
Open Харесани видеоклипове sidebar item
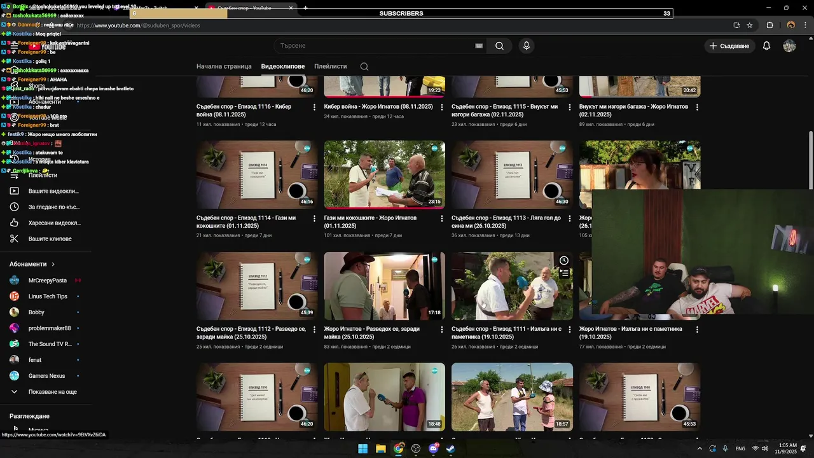coord(45,223)
